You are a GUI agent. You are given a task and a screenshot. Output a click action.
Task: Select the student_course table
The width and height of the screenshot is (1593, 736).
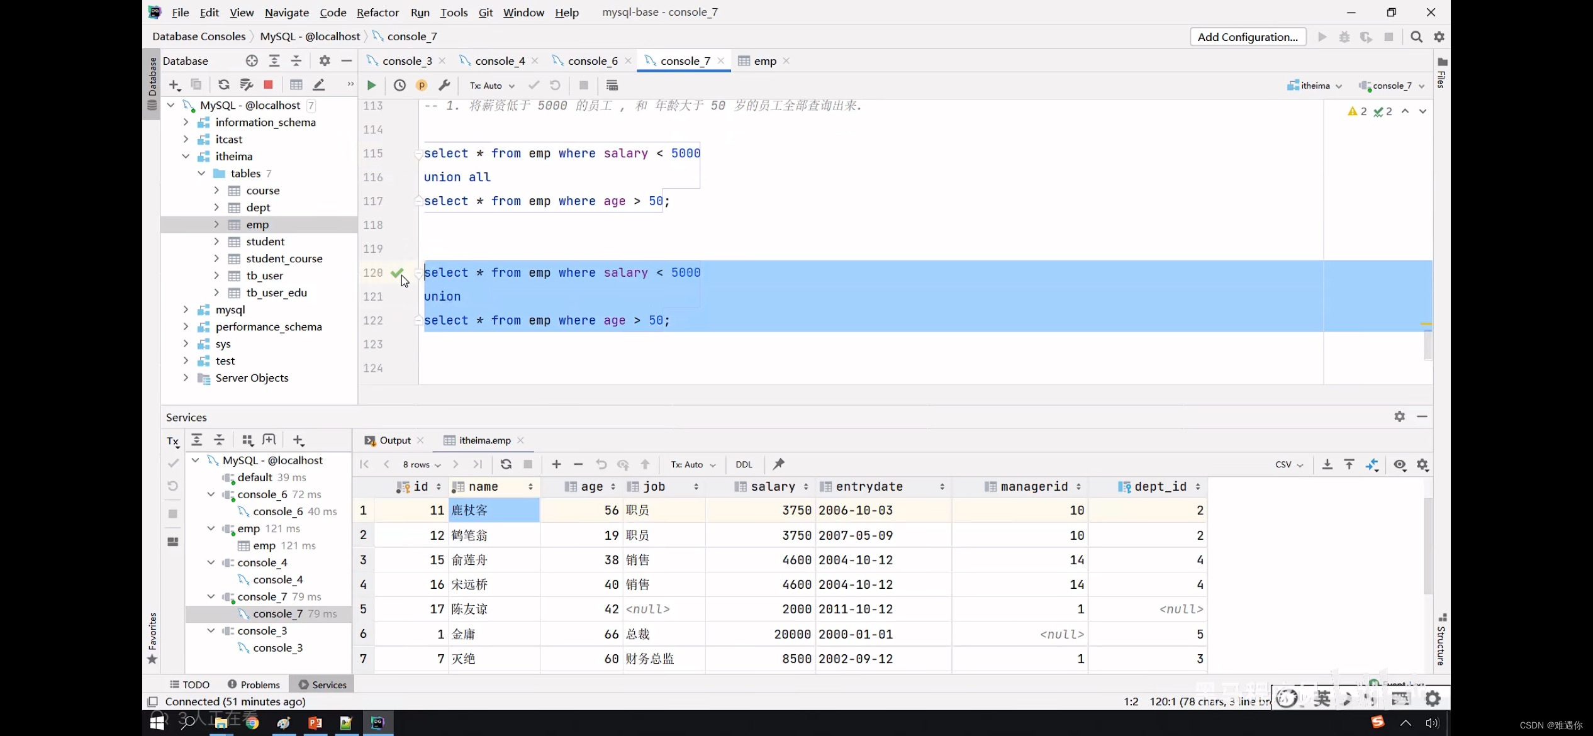(284, 259)
